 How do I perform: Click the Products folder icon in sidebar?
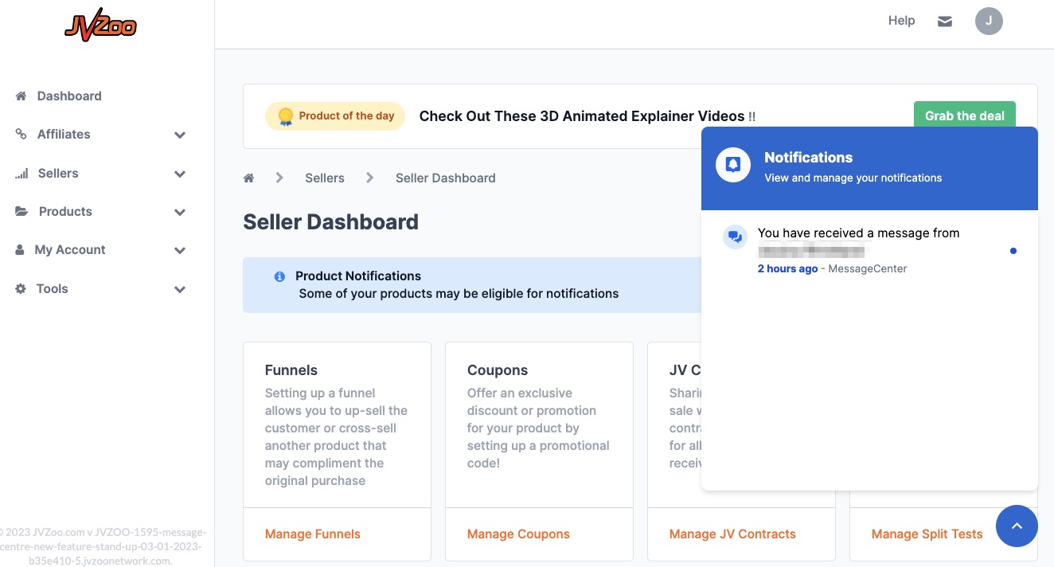[21, 211]
